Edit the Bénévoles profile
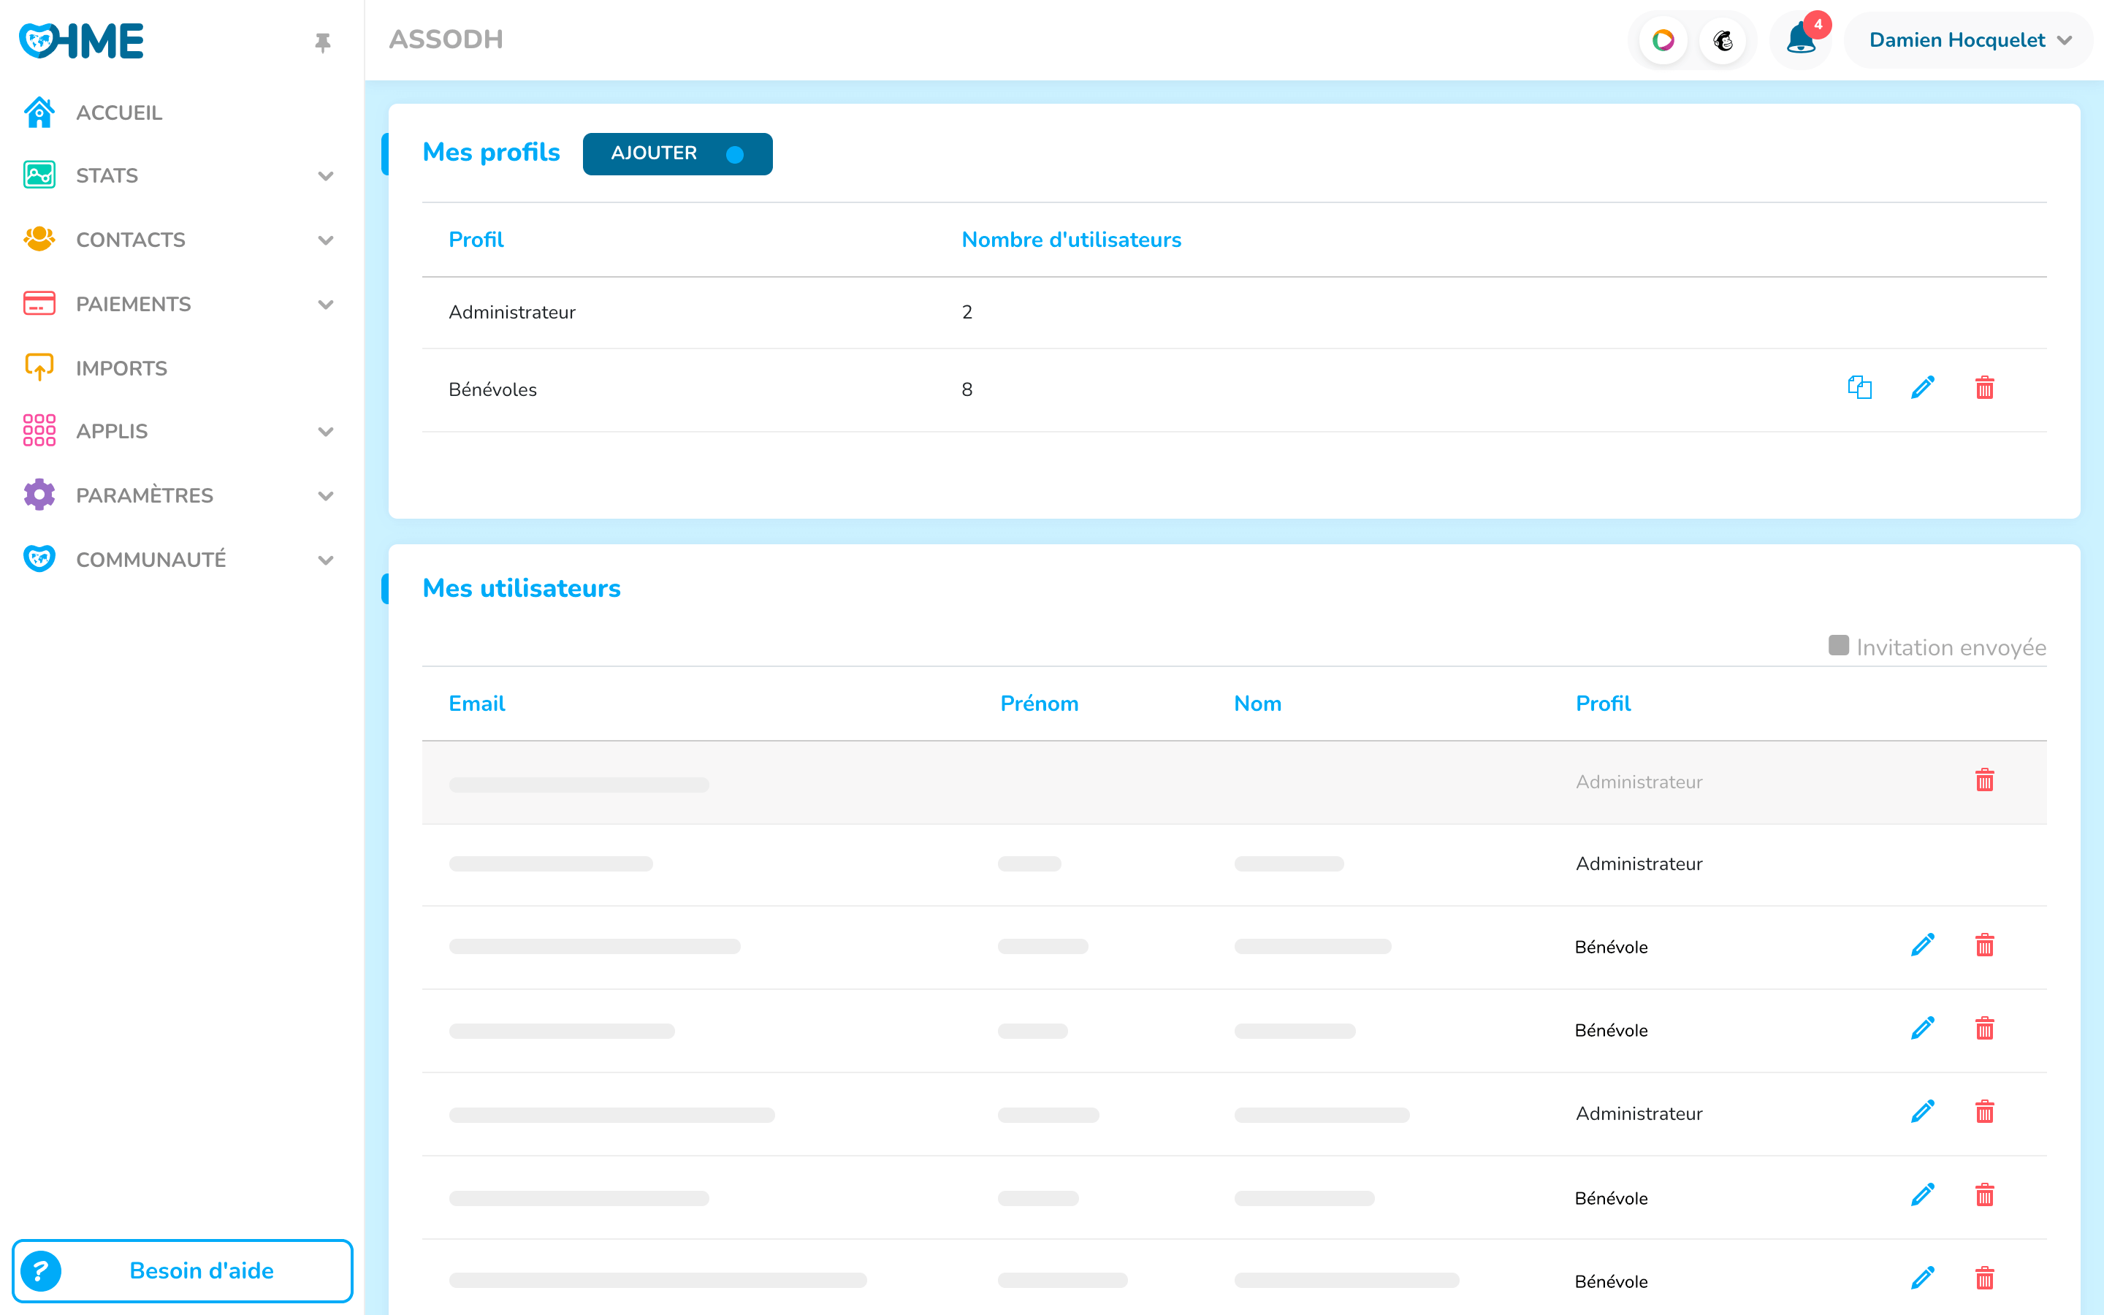The image size is (2104, 1315). [1922, 388]
